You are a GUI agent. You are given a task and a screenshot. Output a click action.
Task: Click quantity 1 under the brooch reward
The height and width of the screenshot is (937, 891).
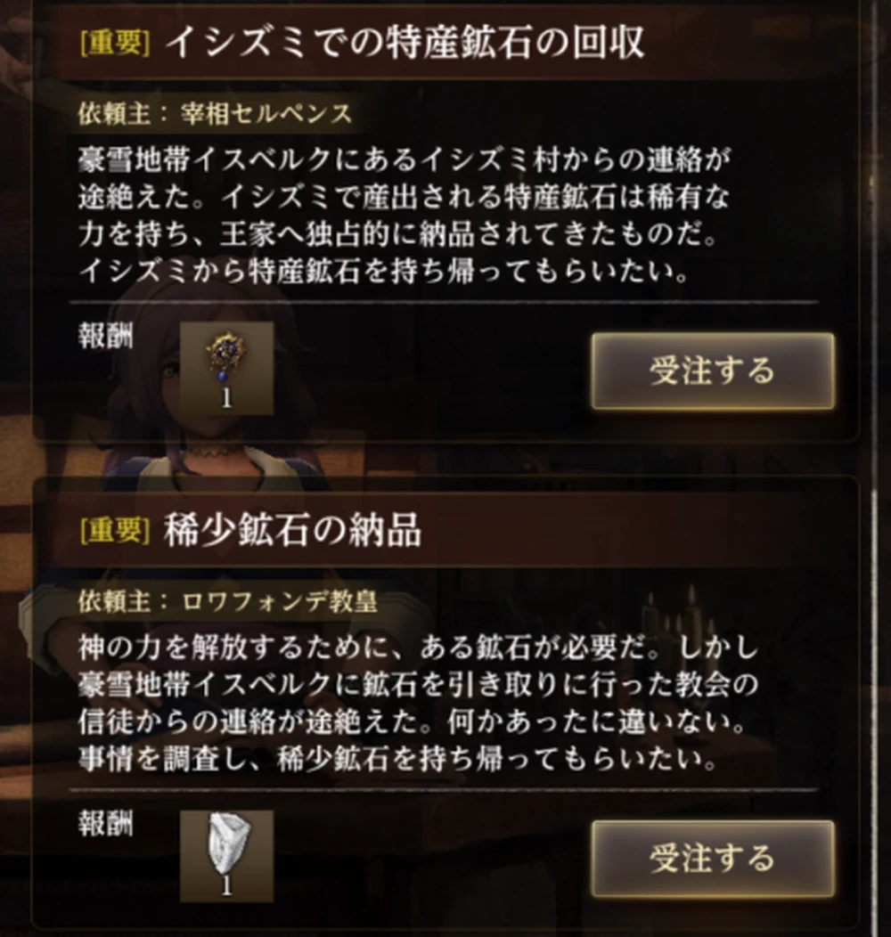(x=226, y=399)
